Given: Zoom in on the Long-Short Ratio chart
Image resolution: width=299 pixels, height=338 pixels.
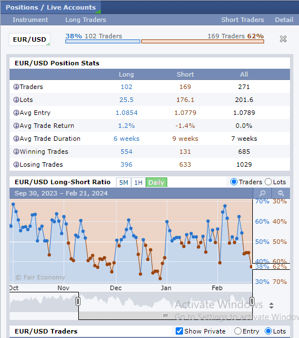Looking at the screenshot, I should 262,193.
